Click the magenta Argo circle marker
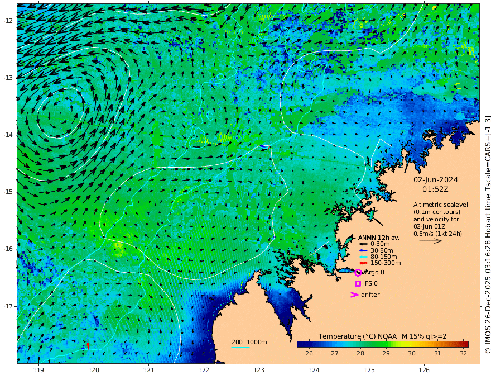 click(358, 273)
